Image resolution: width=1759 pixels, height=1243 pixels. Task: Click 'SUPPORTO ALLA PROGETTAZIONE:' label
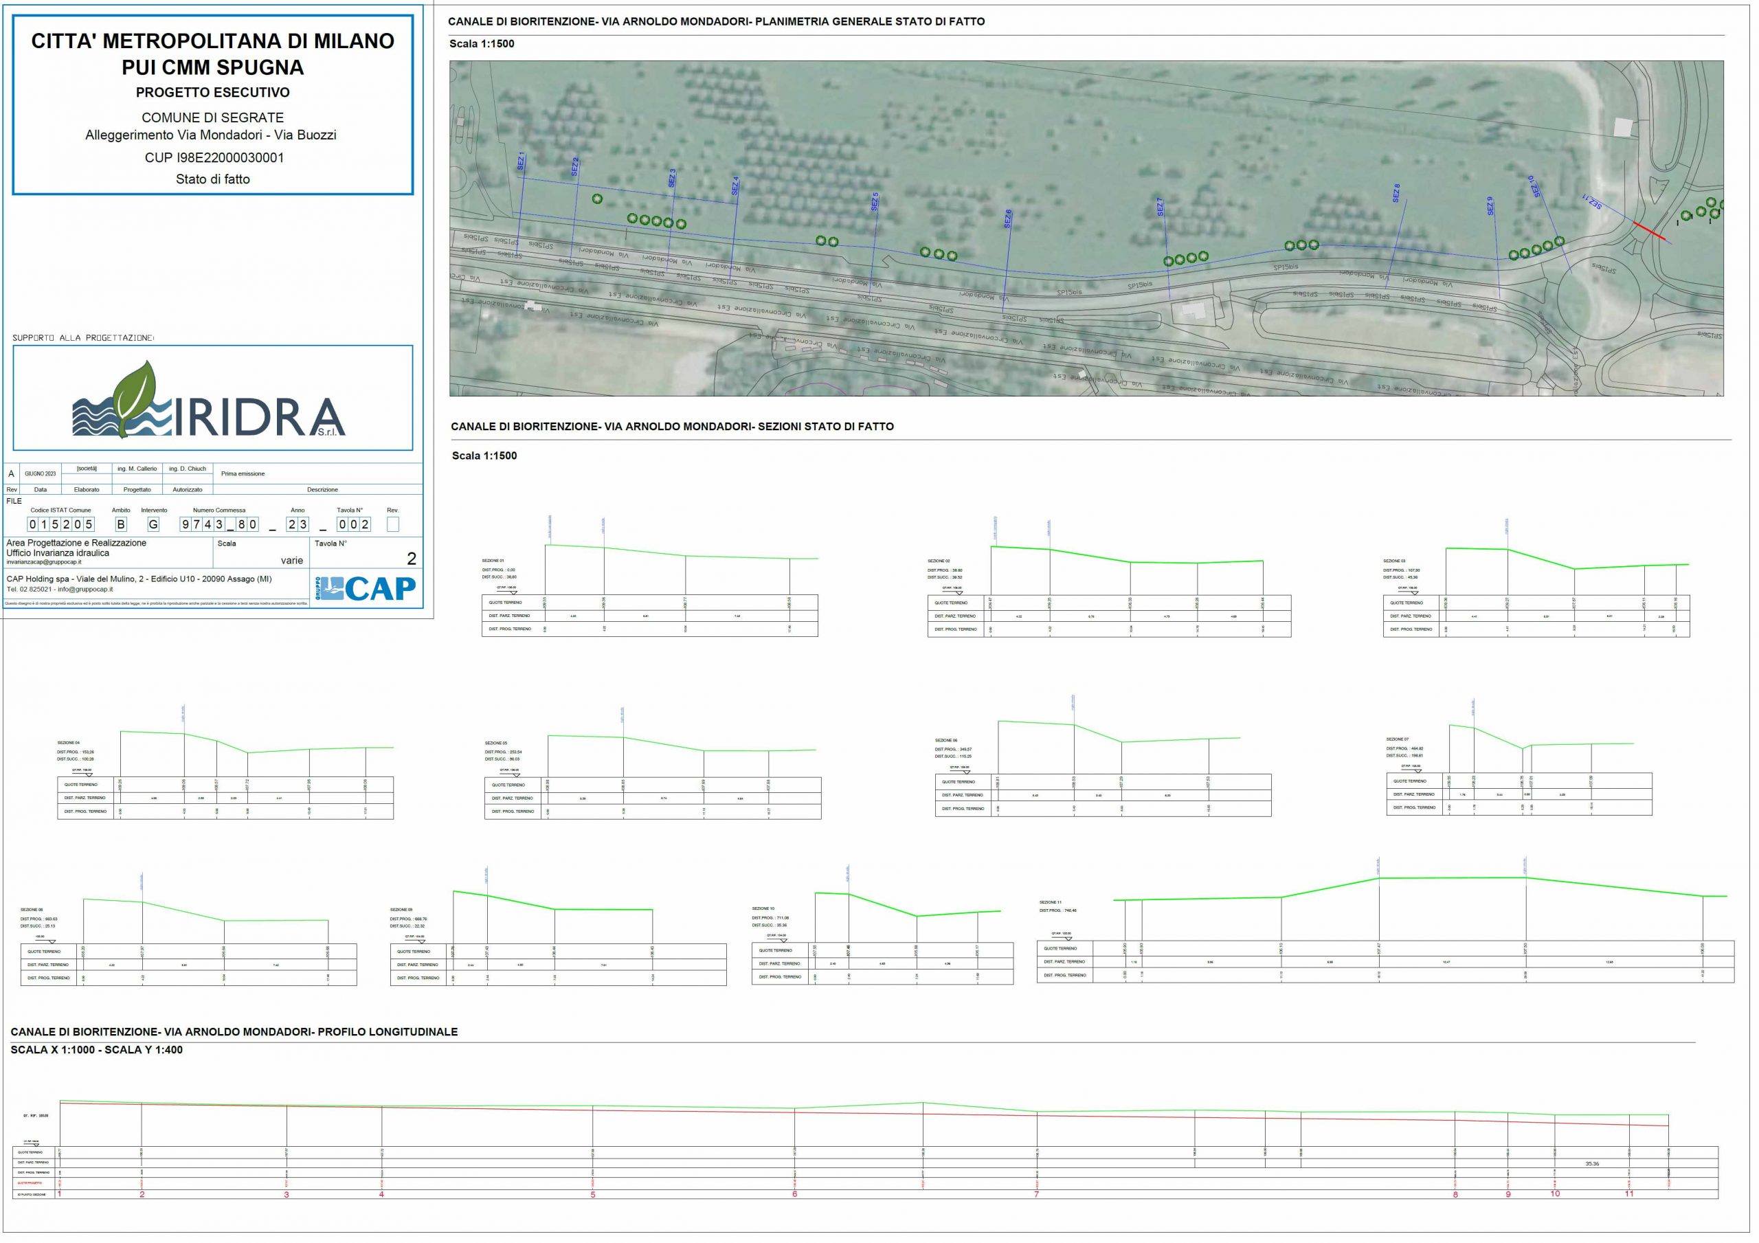tap(84, 339)
